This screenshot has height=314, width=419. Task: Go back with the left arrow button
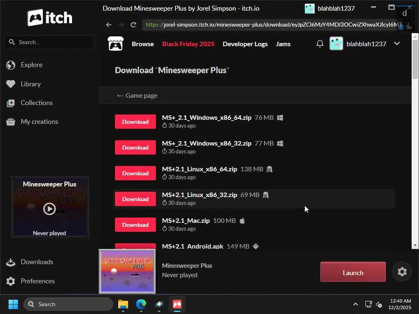(x=108, y=25)
